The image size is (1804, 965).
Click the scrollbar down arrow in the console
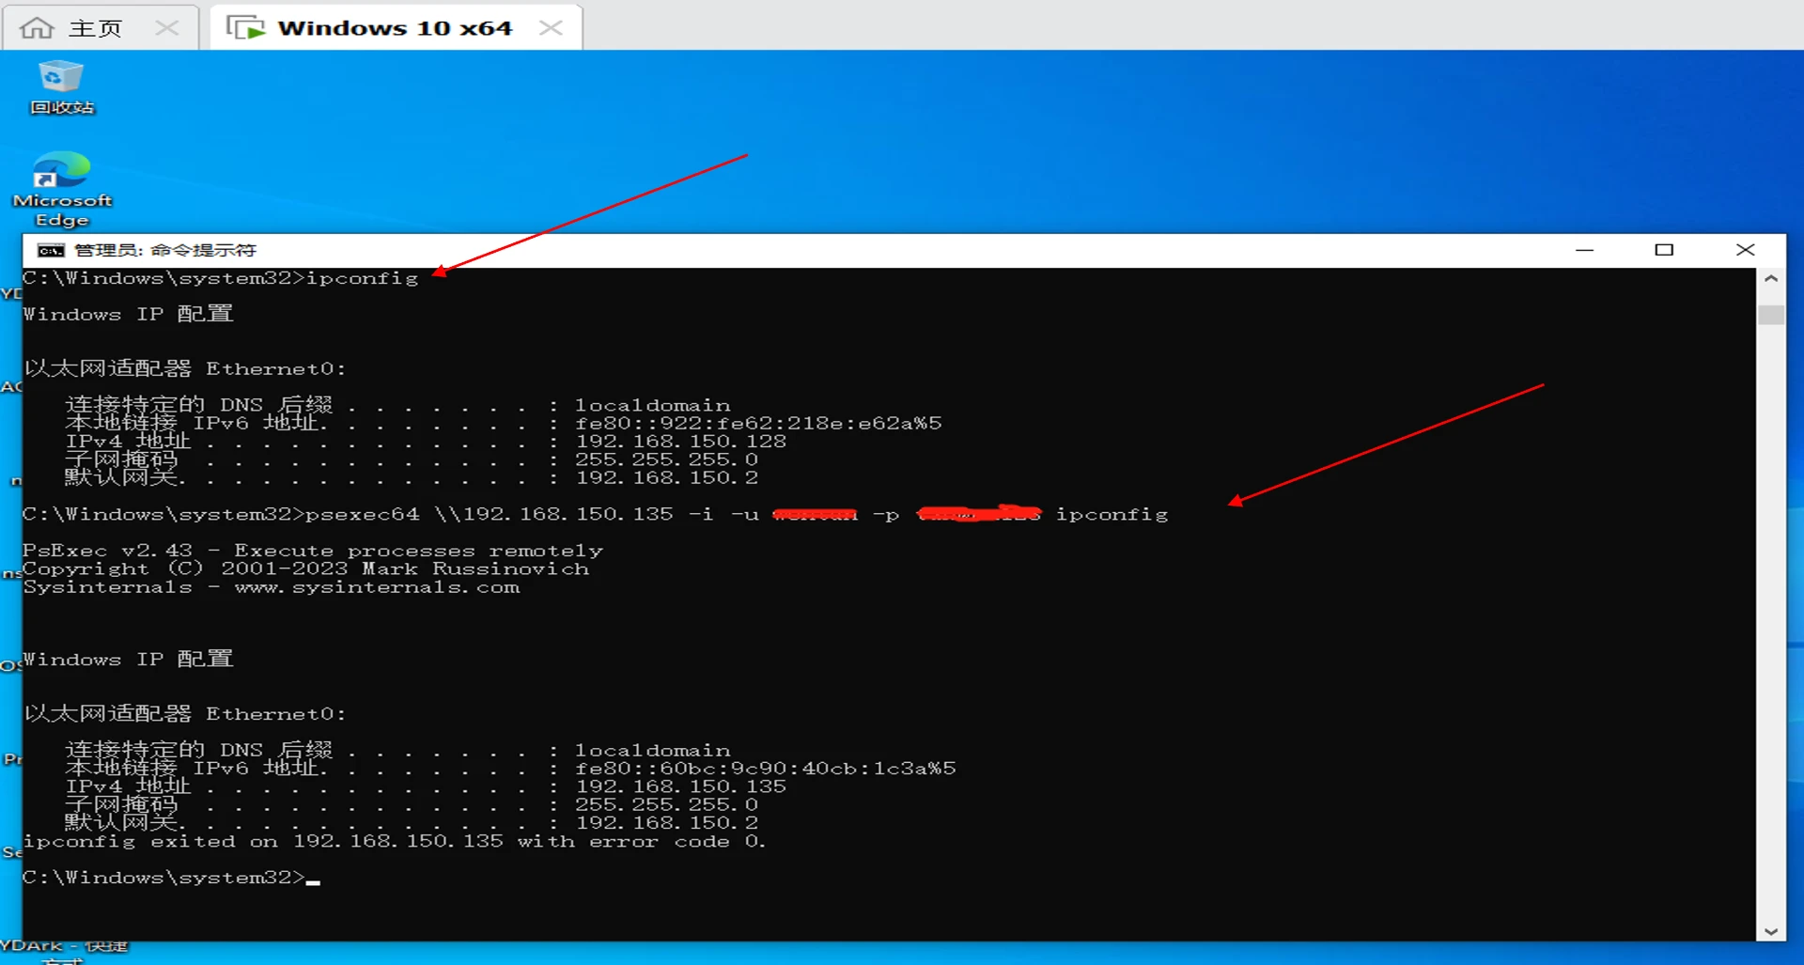(1771, 931)
